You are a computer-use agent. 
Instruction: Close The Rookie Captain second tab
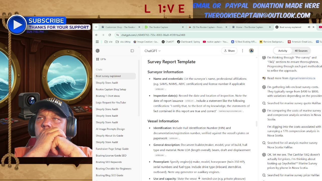point(183,27)
